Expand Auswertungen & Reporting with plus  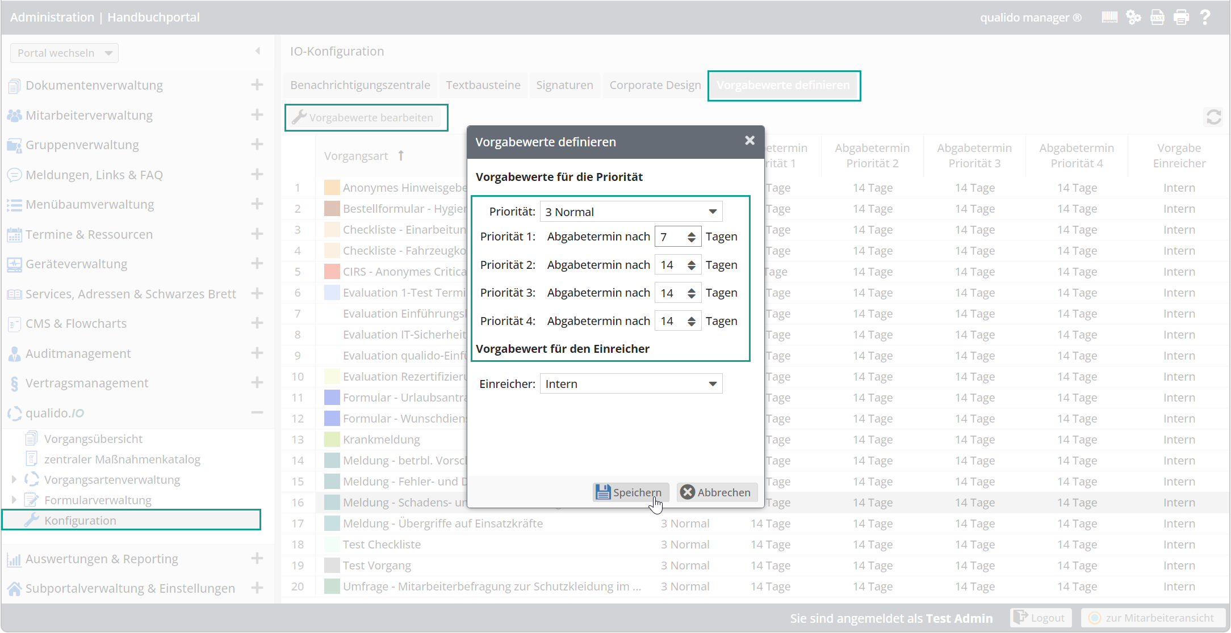pyautogui.click(x=257, y=558)
